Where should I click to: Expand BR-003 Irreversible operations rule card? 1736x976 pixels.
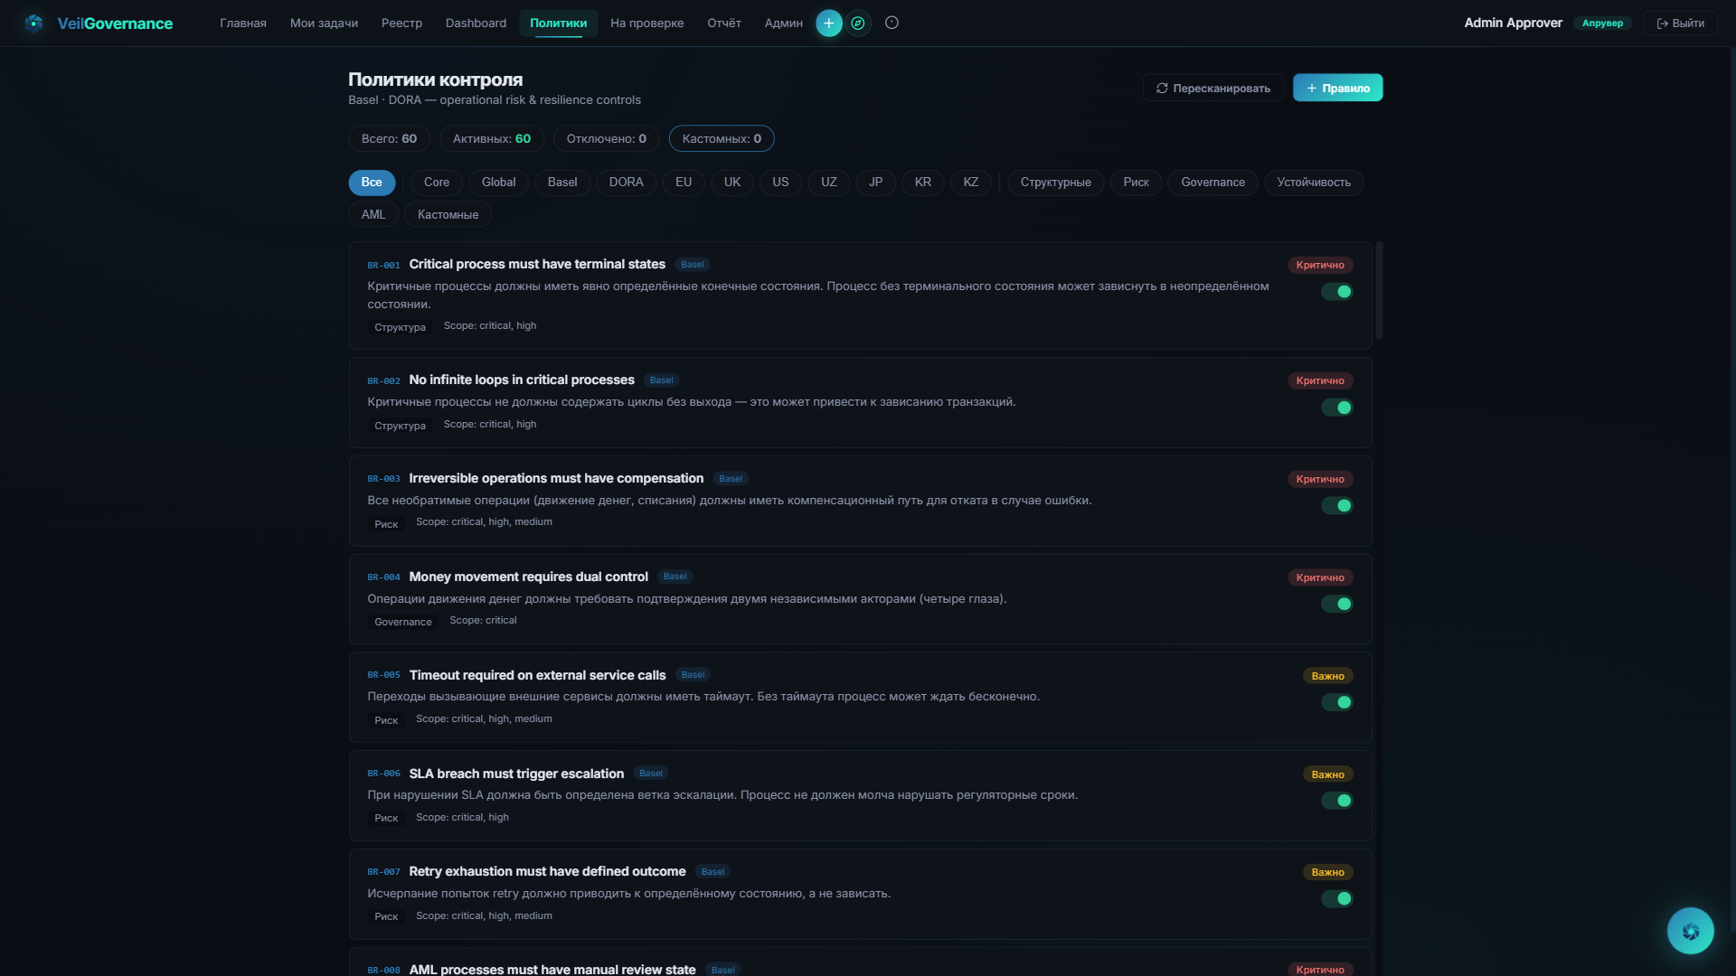tap(555, 478)
